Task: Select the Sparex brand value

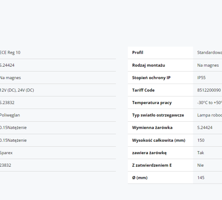Action: click(6, 153)
